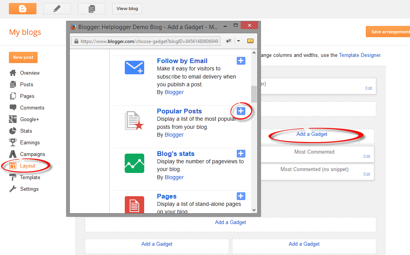The height and width of the screenshot is (255, 410).
Task: Click the Save arrangement button
Action: [388, 32]
